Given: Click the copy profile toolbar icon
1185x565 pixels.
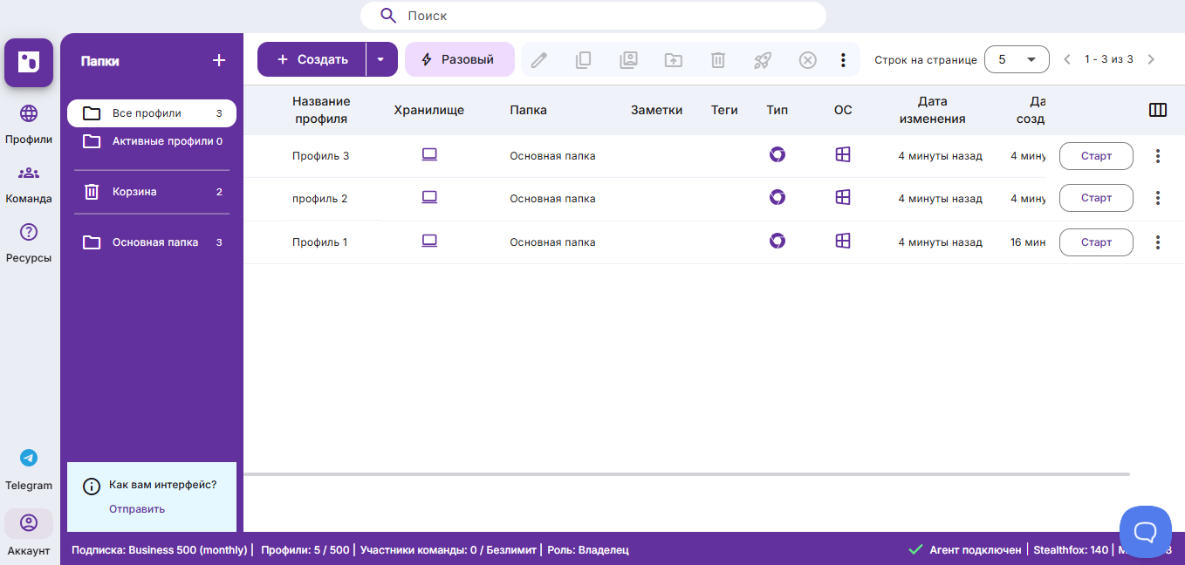Looking at the screenshot, I should tap(583, 60).
